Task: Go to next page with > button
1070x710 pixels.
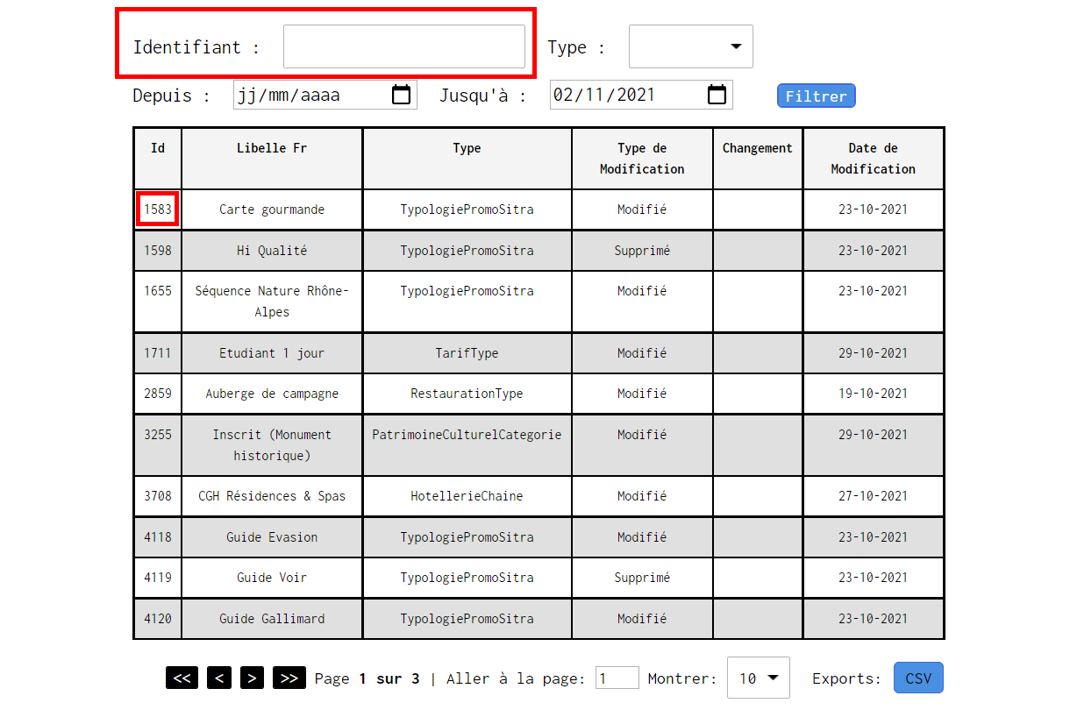Action: pos(252,678)
